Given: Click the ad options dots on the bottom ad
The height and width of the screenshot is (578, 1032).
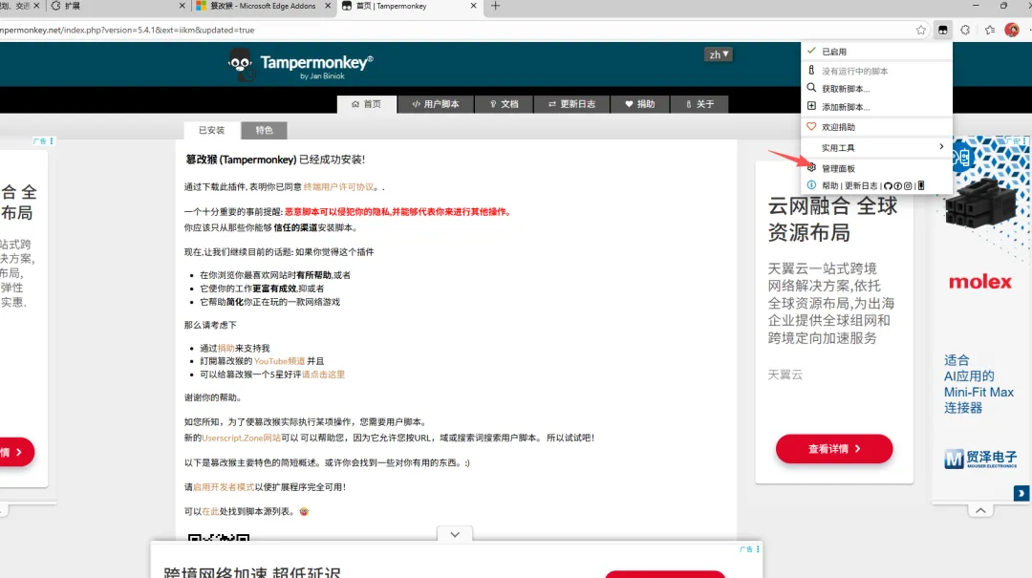Looking at the screenshot, I should (x=758, y=549).
